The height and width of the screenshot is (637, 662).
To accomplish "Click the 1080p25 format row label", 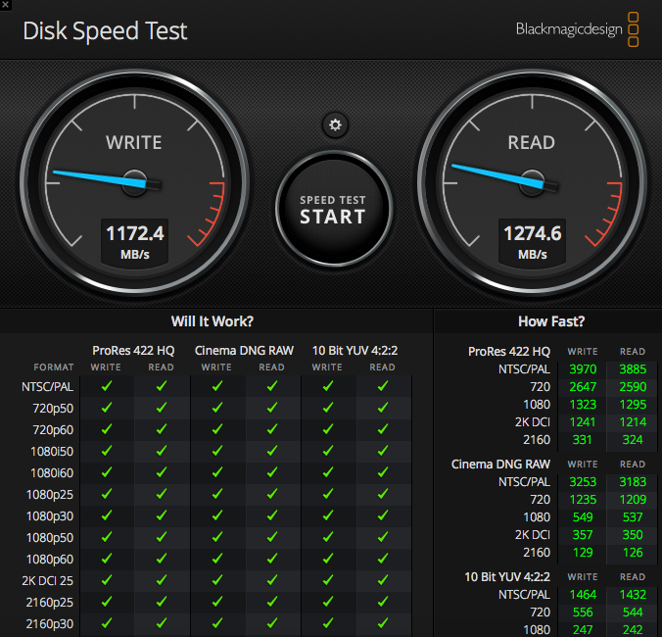I will point(50,495).
